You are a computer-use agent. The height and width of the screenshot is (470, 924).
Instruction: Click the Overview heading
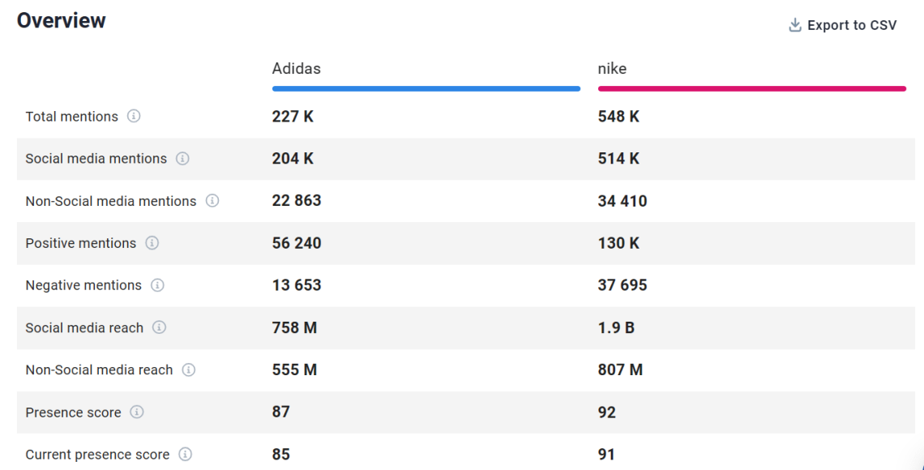click(x=61, y=20)
